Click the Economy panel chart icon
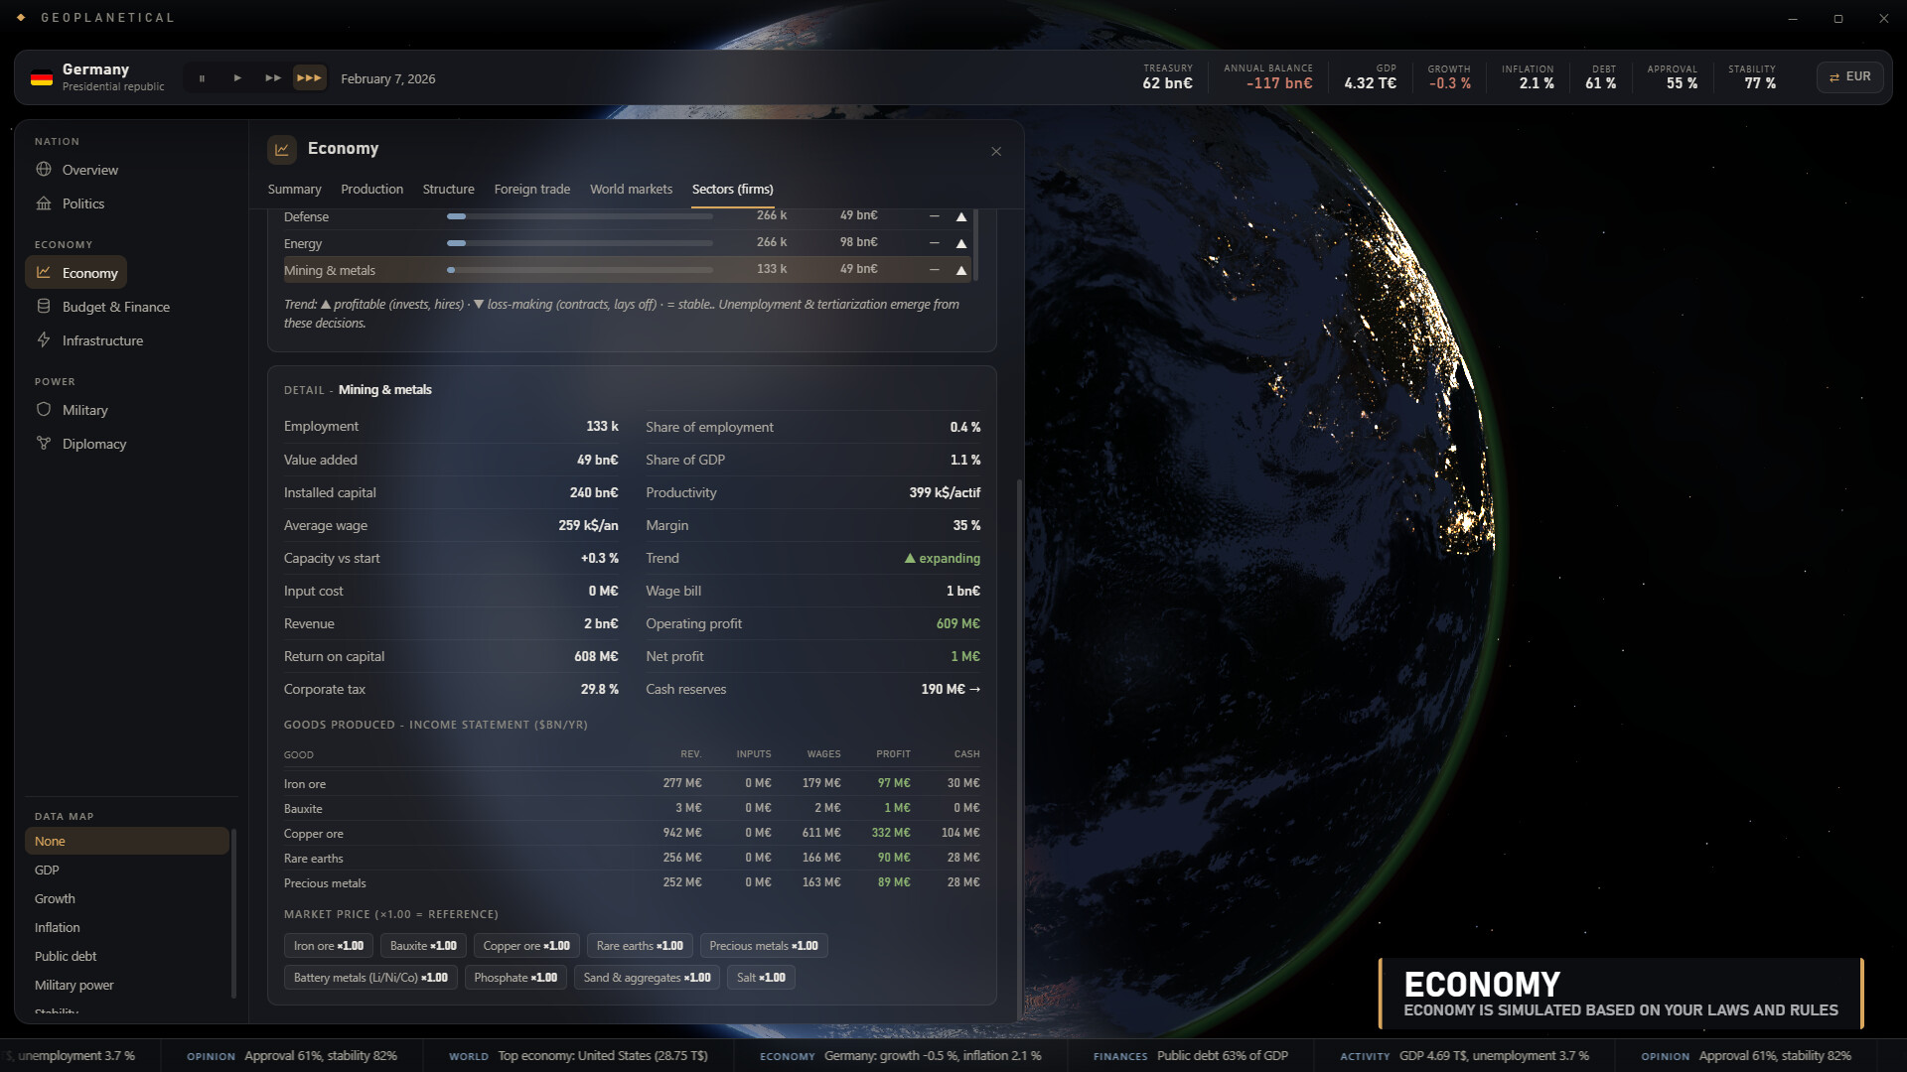The height and width of the screenshot is (1072, 1907). click(x=282, y=149)
